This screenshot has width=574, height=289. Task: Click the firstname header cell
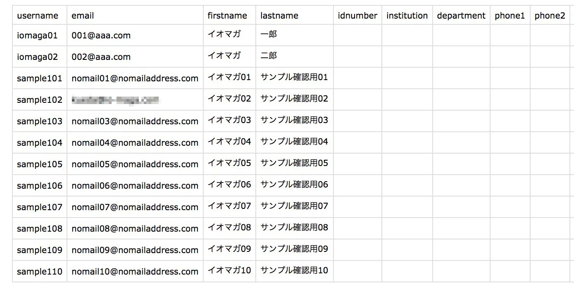(227, 16)
